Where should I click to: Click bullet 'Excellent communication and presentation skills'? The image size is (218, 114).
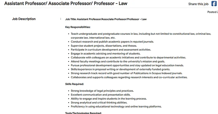pos(101,95)
